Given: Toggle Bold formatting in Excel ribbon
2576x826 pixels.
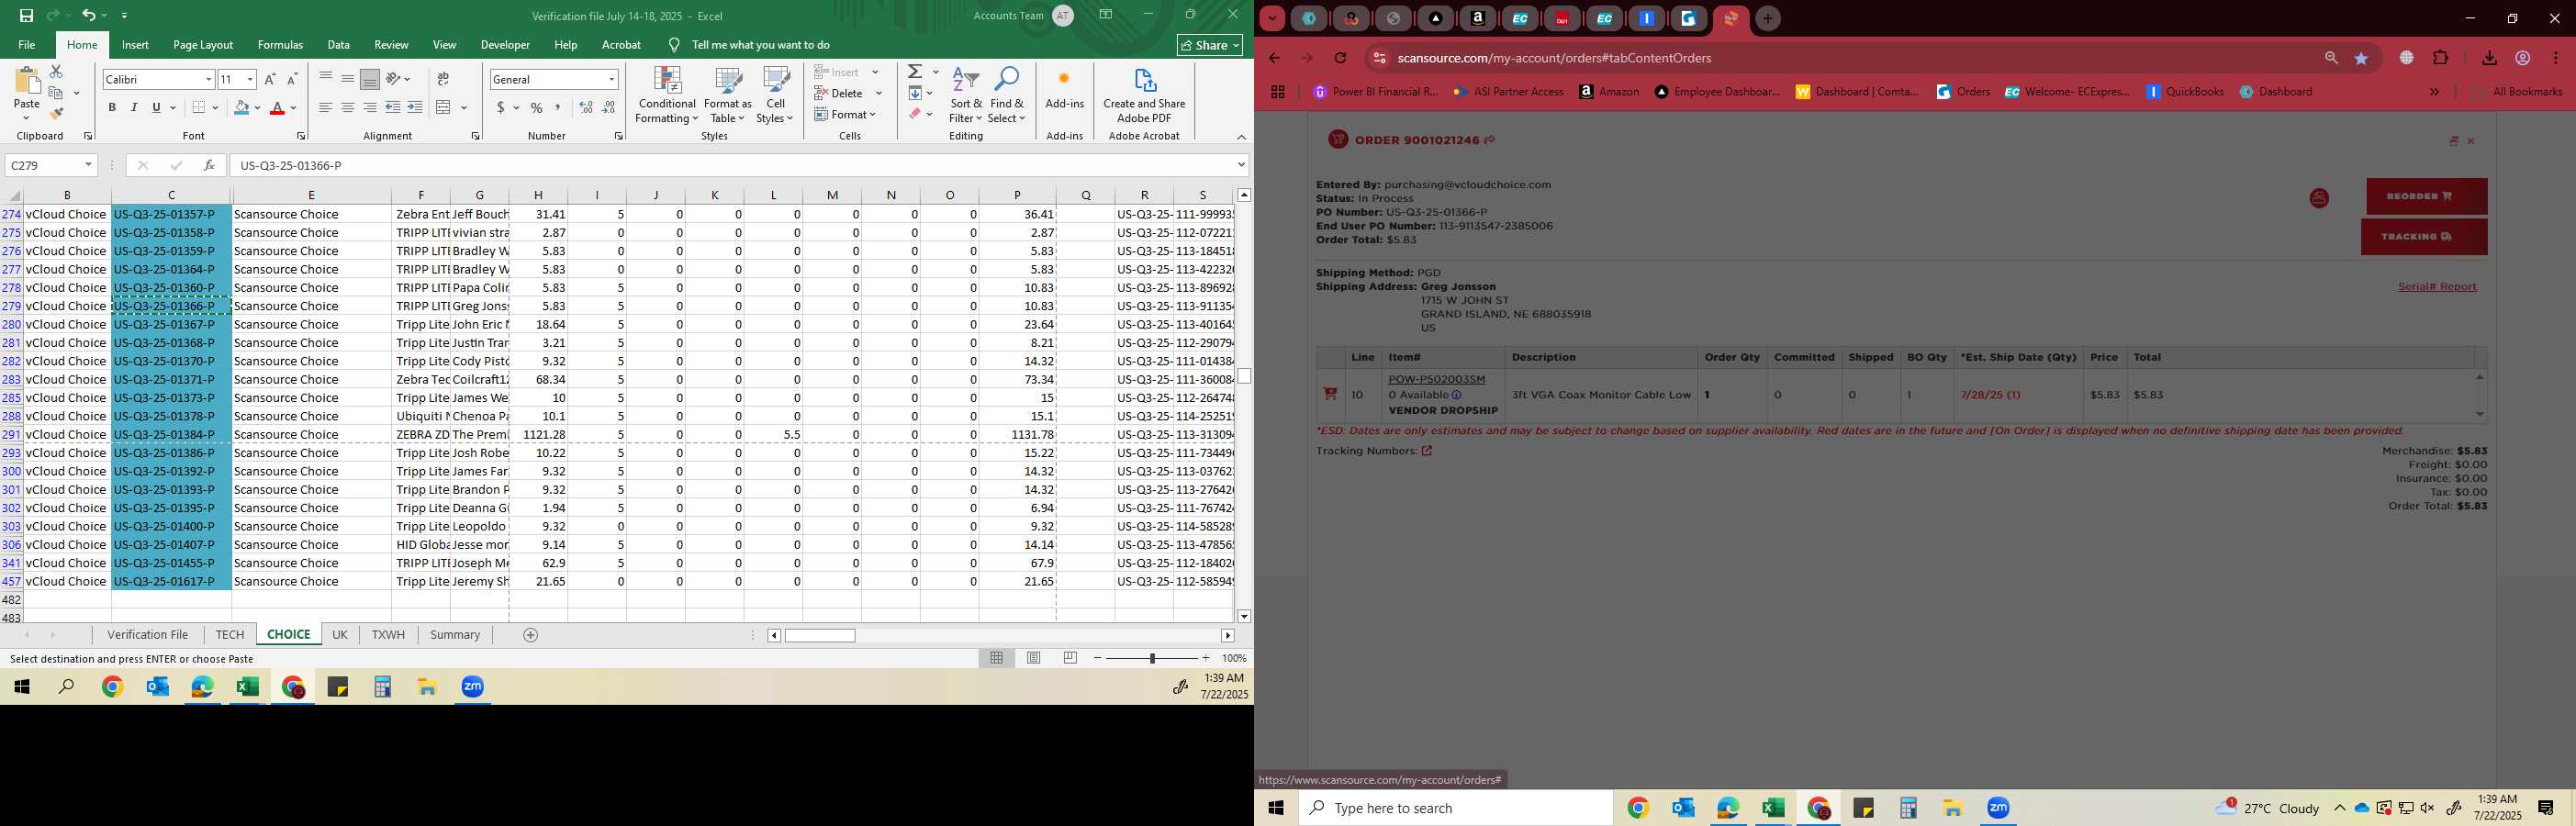Looking at the screenshot, I should point(112,107).
